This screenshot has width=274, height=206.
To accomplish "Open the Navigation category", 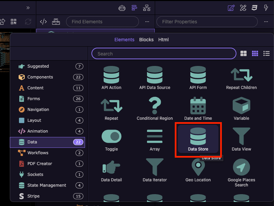I will (47, 110).
